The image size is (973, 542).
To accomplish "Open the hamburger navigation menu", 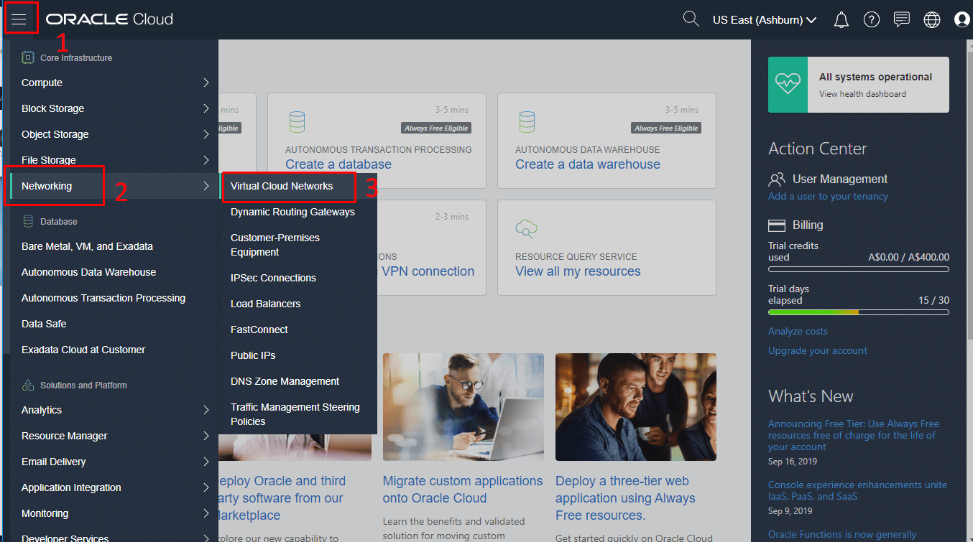I will pos(19,19).
